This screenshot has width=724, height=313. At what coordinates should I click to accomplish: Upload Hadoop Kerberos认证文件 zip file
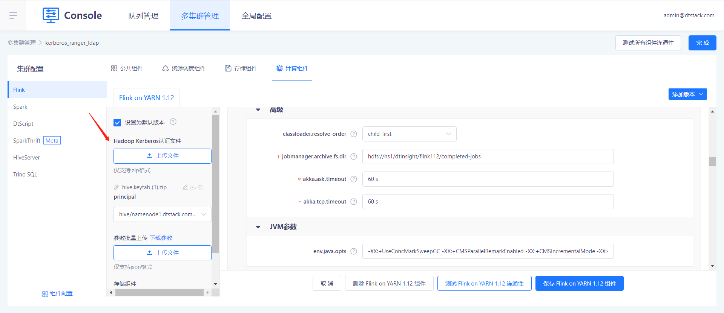(x=163, y=156)
